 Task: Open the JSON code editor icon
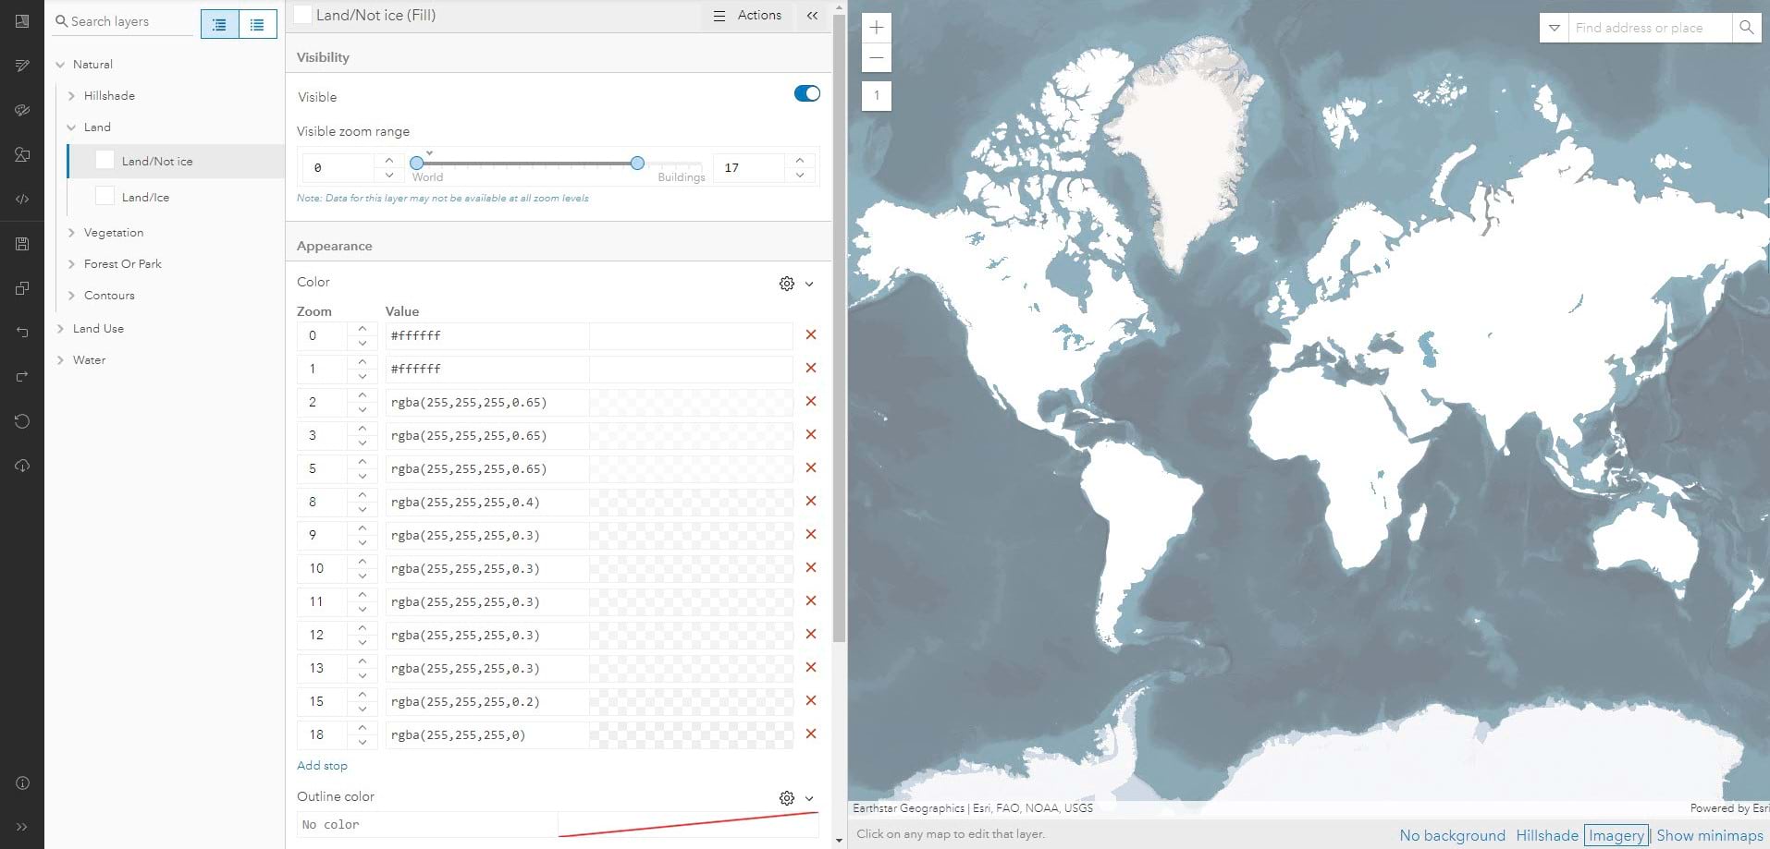[22, 199]
